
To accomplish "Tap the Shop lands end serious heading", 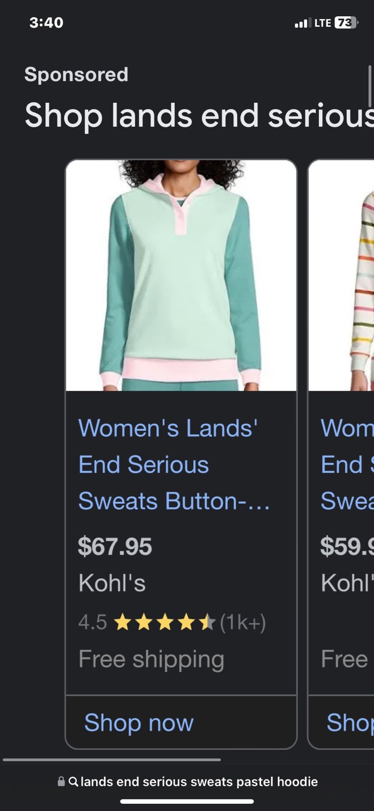I will 199,115.
